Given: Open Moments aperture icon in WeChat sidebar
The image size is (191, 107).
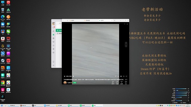Looking at the screenshot, I should tap(53, 38).
